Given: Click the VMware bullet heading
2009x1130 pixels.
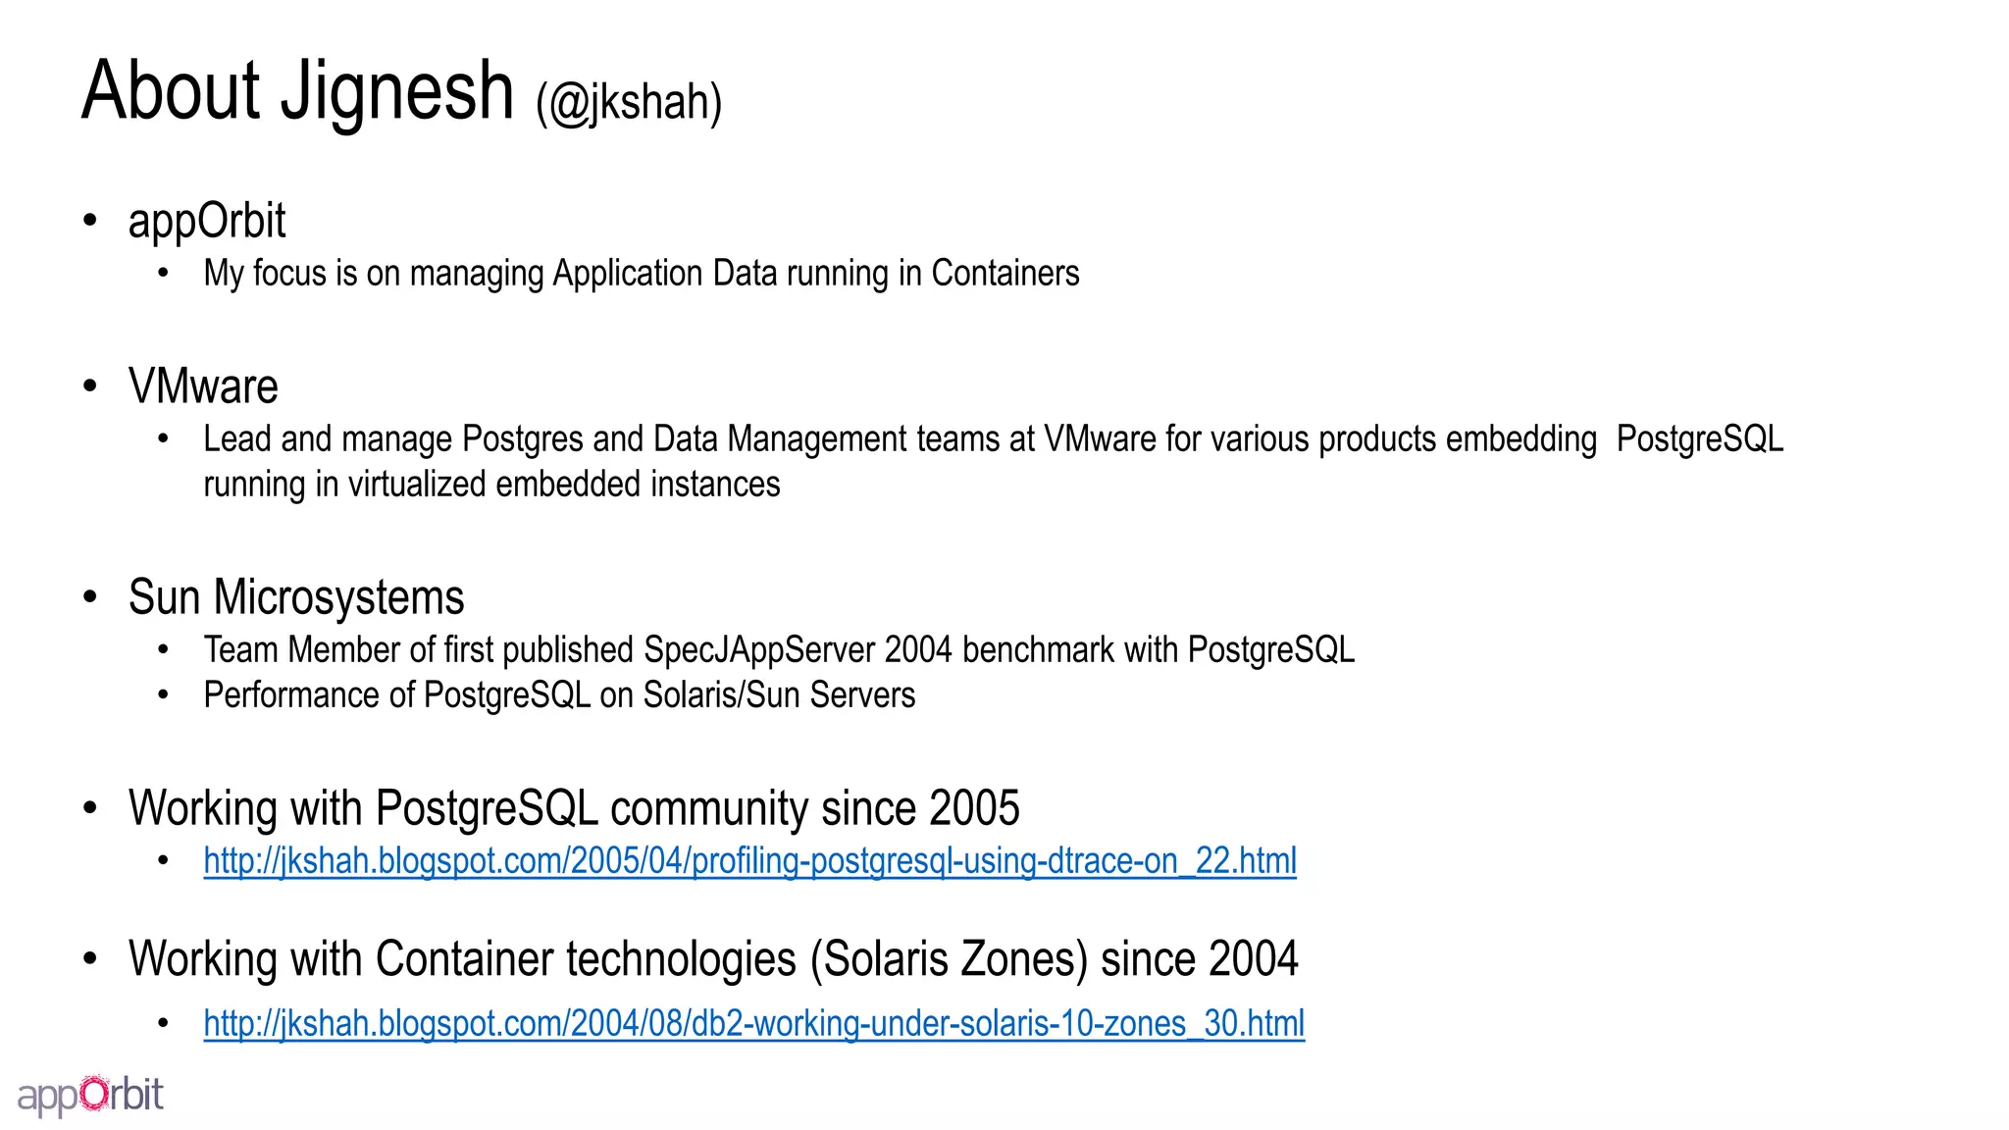Looking at the screenshot, I should tap(203, 386).
